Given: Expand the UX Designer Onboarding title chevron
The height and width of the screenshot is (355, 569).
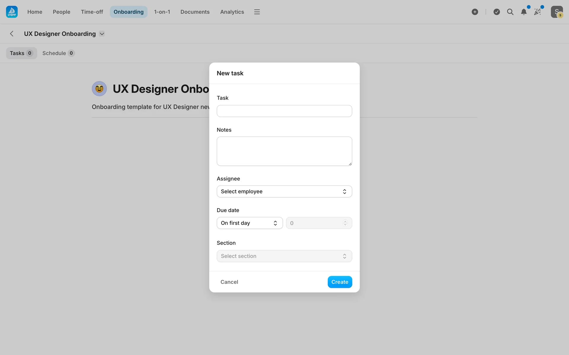Looking at the screenshot, I should coord(102,34).
